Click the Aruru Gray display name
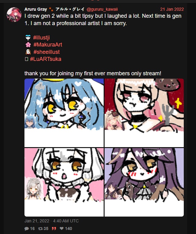 point(36,9)
